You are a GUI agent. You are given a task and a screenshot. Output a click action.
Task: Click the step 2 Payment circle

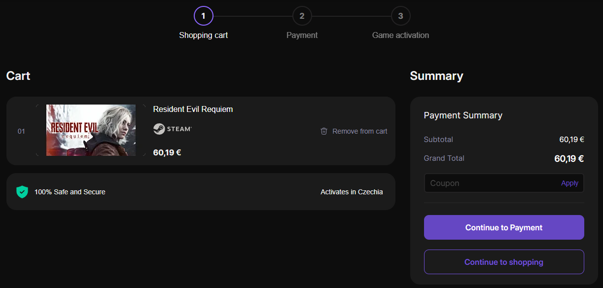click(302, 15)
